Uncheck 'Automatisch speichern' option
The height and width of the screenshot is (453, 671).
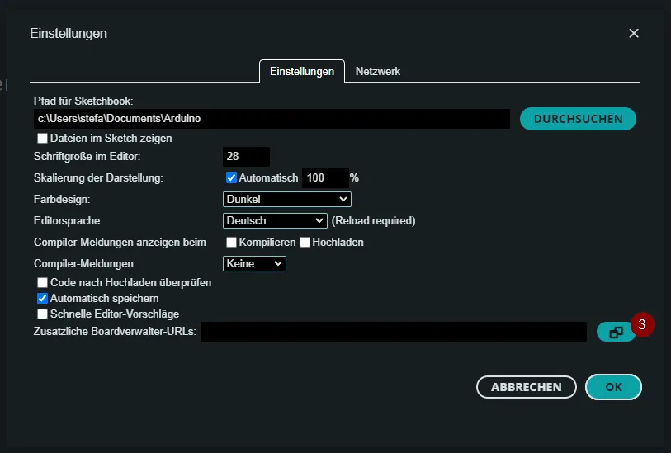pos(43,298)
